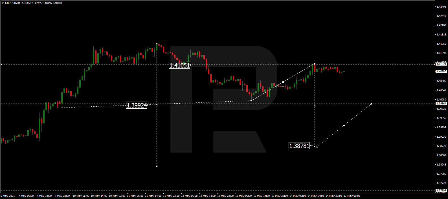Select trendline start anchor at 13 May low

click(251, 100)
